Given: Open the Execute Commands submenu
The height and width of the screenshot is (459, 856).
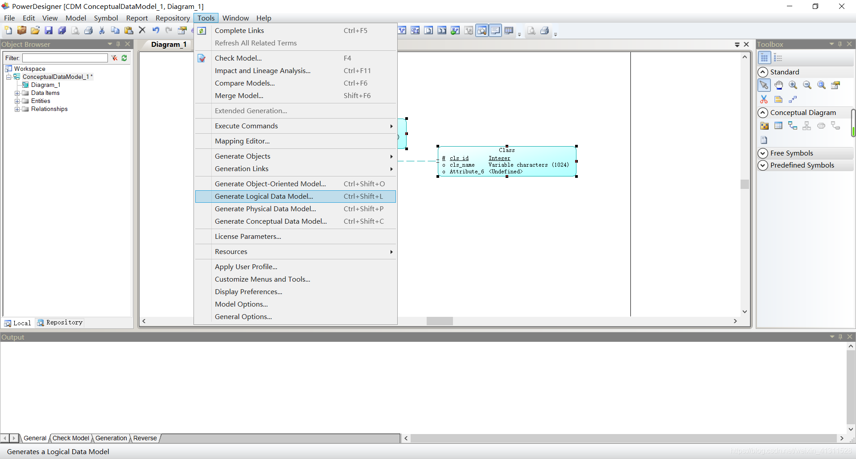Looking at the screenshot, I should (x=296, y=126).
